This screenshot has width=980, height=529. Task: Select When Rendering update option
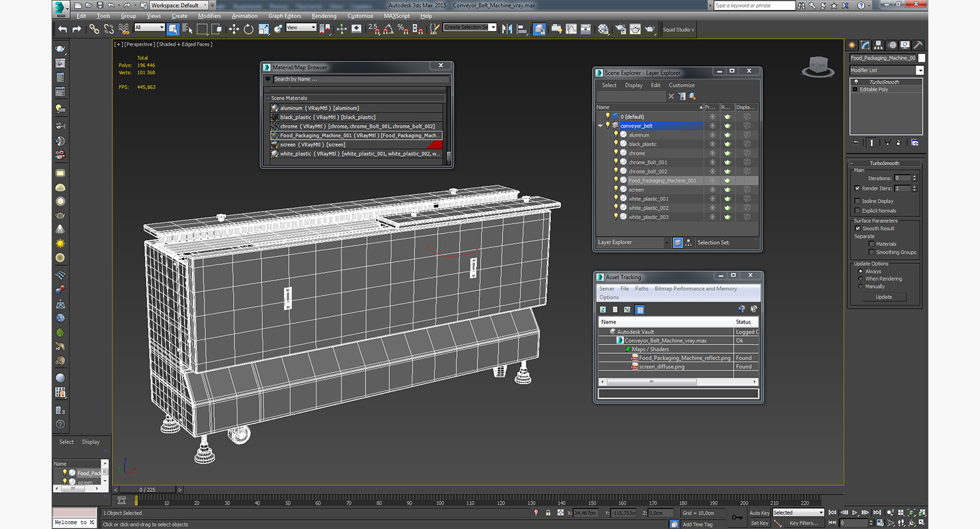click(861, 278)
